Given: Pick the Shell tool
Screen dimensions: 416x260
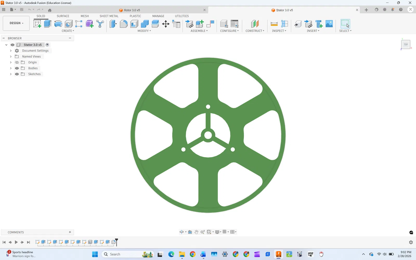Looking at the screenshot, I should click(134, 24).
